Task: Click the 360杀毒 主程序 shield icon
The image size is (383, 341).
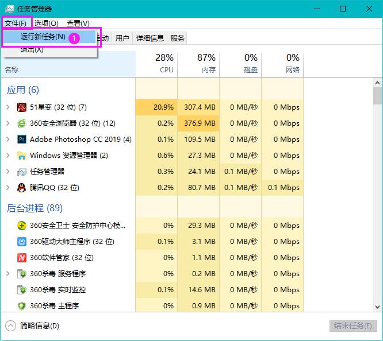Action: pyautogui.click(x=22, y=306)
